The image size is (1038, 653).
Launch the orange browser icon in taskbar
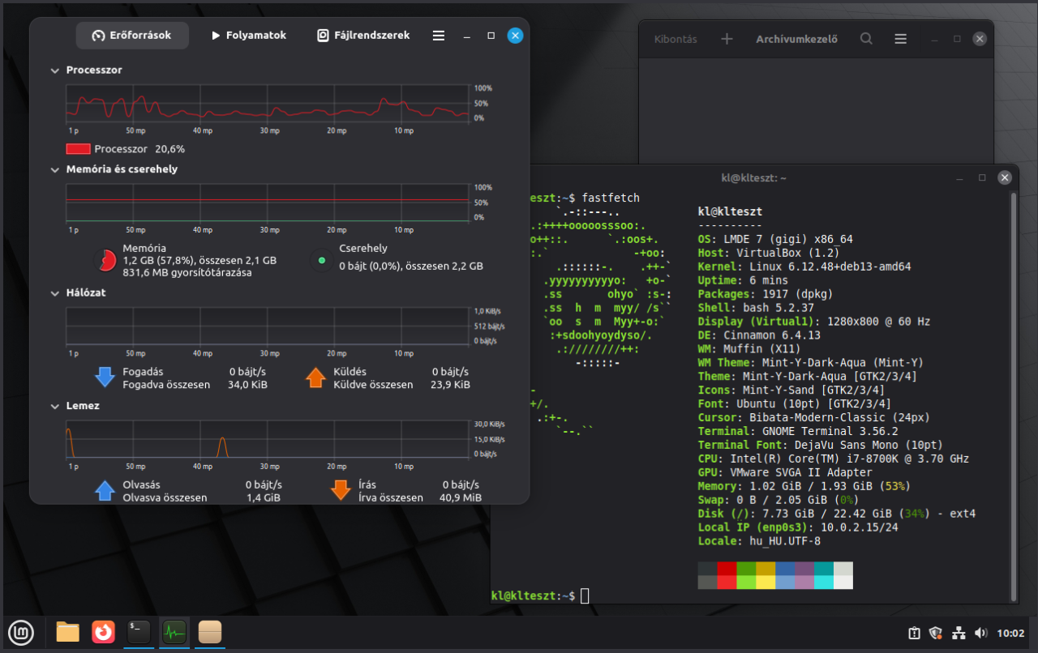pos(104,632)
